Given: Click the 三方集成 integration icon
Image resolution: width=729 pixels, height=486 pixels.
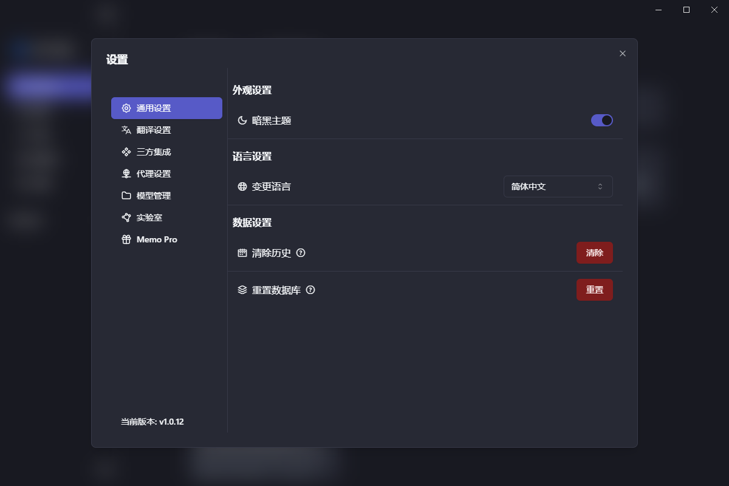Looking at the screenshot, I should click(126, 152).
